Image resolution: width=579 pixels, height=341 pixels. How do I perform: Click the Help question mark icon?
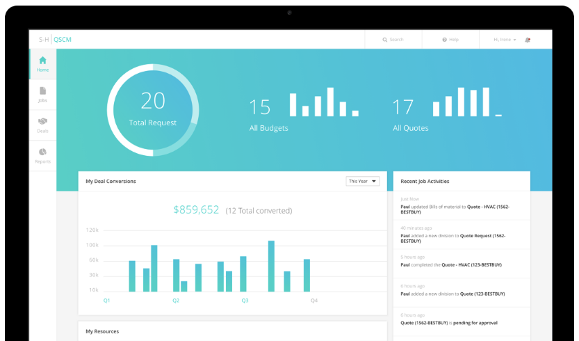(x=445, y=40)
